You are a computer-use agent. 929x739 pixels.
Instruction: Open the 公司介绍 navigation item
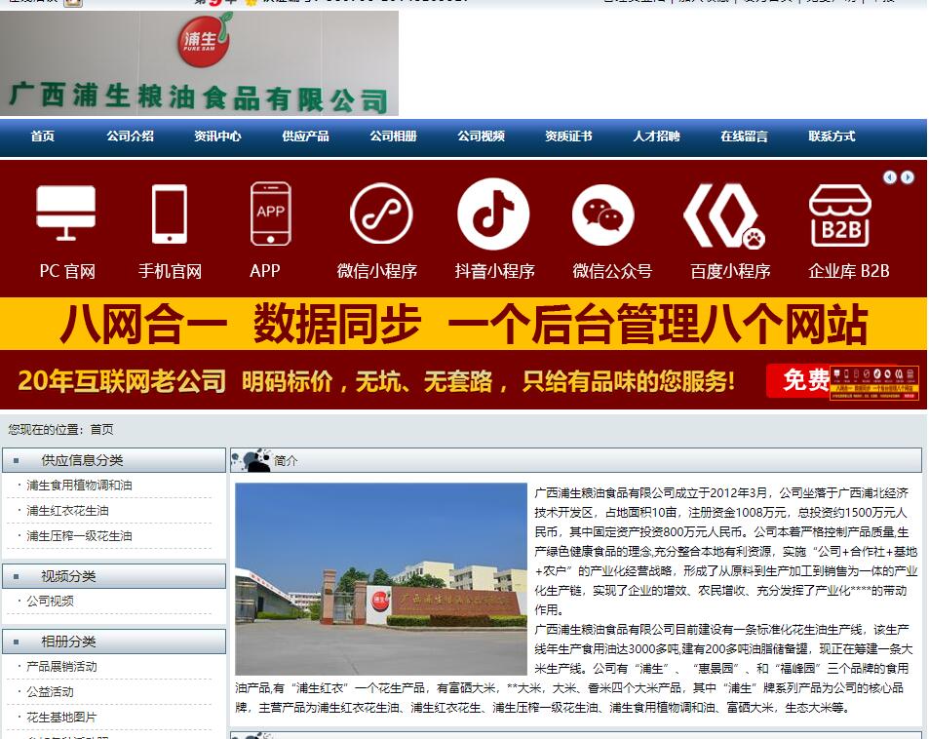pyautogui.click(x=131, y=136)
